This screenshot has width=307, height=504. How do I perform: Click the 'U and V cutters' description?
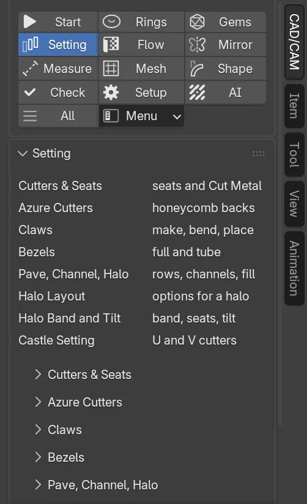pyautogui.click(x=194, y=340)
